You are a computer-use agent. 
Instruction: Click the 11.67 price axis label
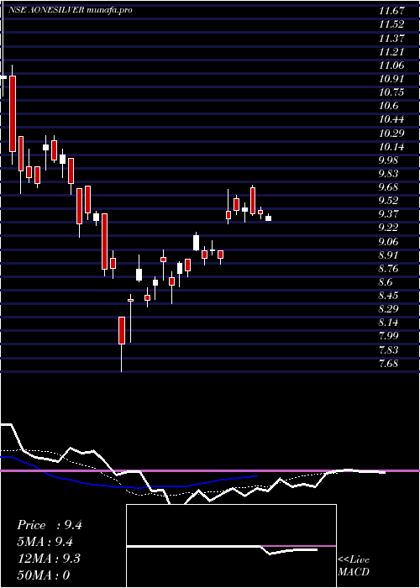391,11
